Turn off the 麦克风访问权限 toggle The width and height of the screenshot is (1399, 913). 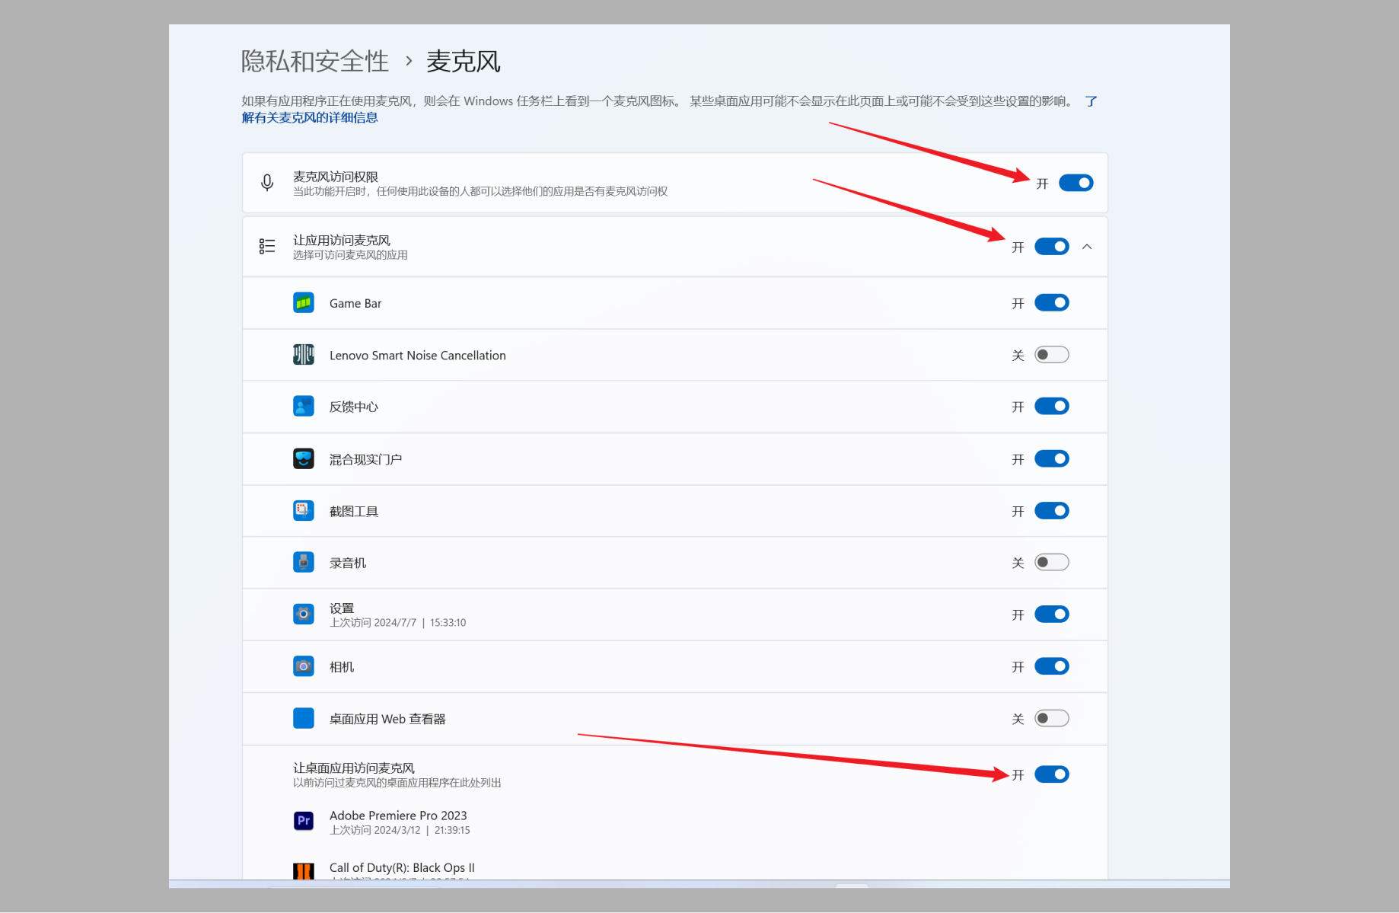[x=1076, y=183]
